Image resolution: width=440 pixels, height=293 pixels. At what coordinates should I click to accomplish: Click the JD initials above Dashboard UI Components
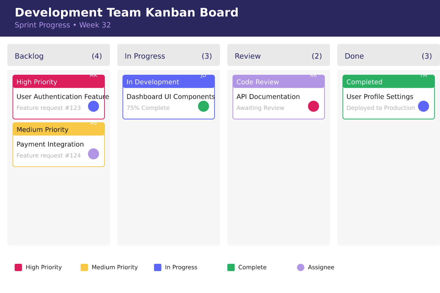(x=203, y=76)
